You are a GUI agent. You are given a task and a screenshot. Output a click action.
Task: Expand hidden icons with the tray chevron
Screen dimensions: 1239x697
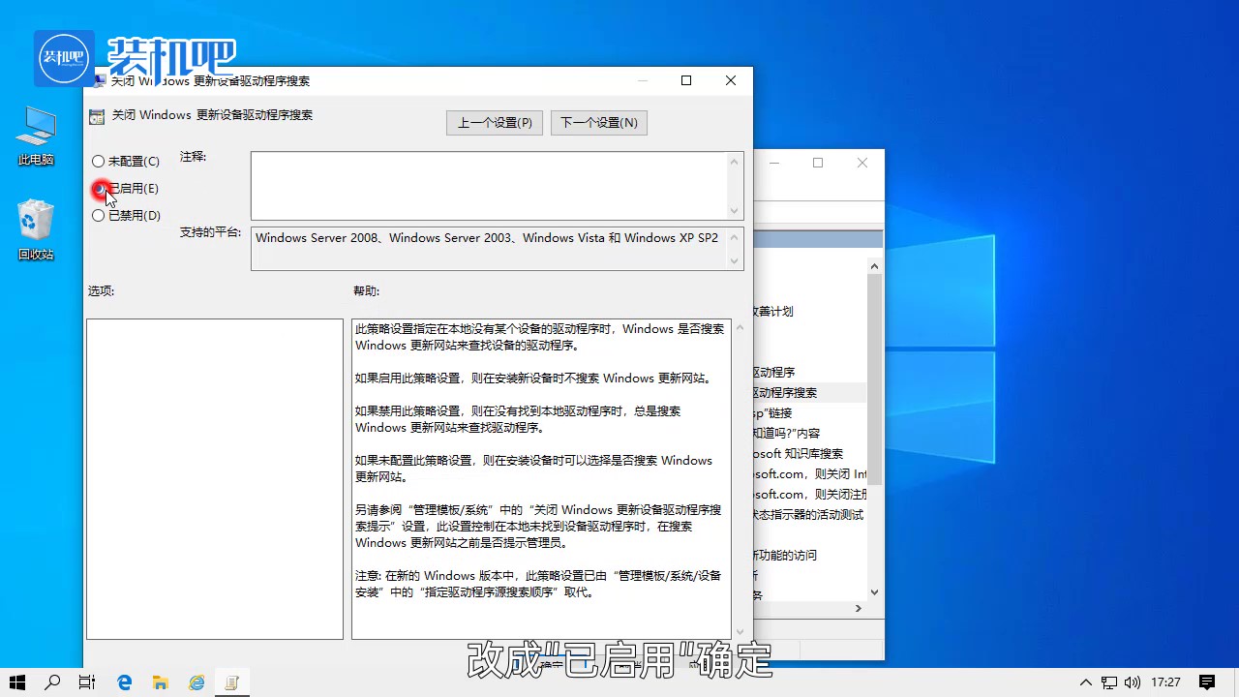pos(1085,682)
